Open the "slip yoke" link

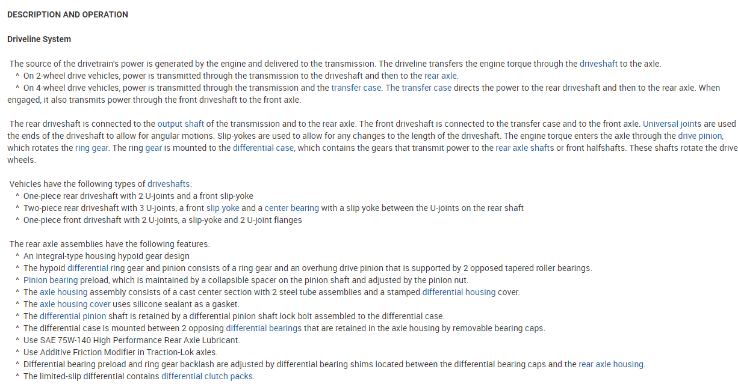pyautogui.click(x=223, y=208)
